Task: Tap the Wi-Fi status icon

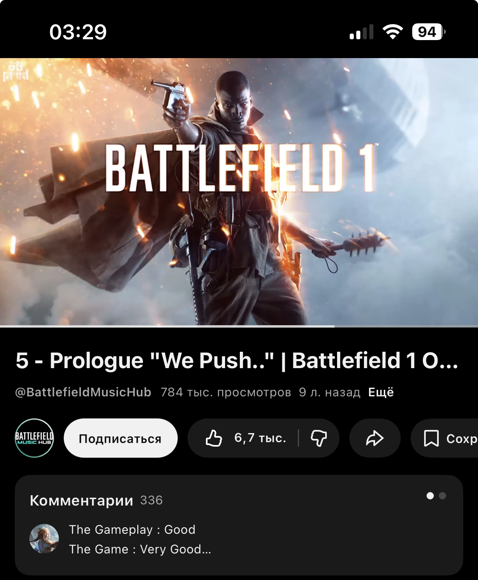Action: pos(393,32)
